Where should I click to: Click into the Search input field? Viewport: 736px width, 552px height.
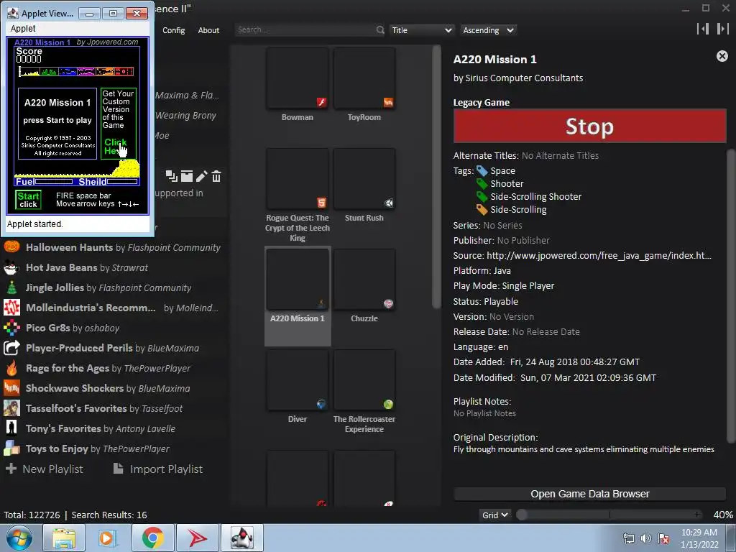pyautogui.click(x=305, y=30)
